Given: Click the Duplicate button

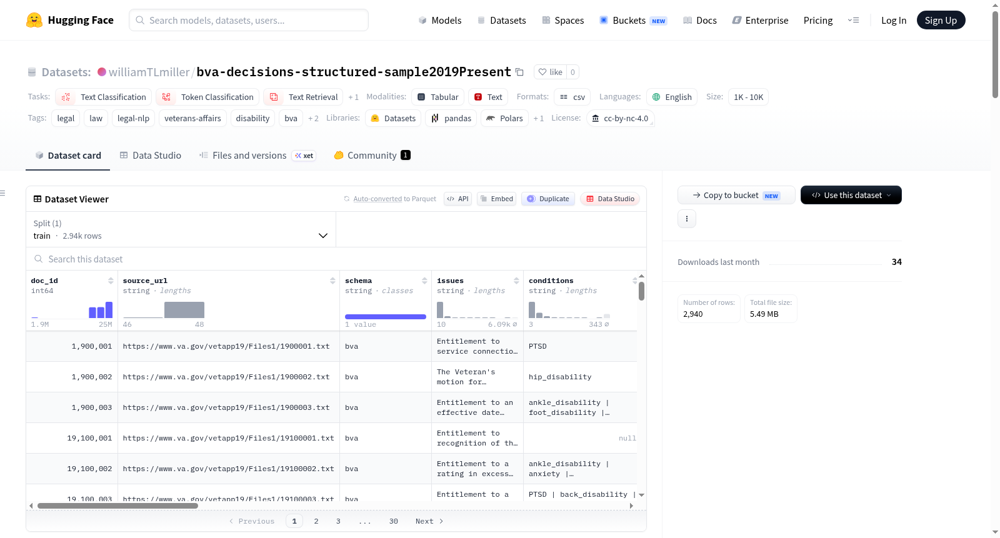Looking at the screenshot, I should (x=548, y=199).
